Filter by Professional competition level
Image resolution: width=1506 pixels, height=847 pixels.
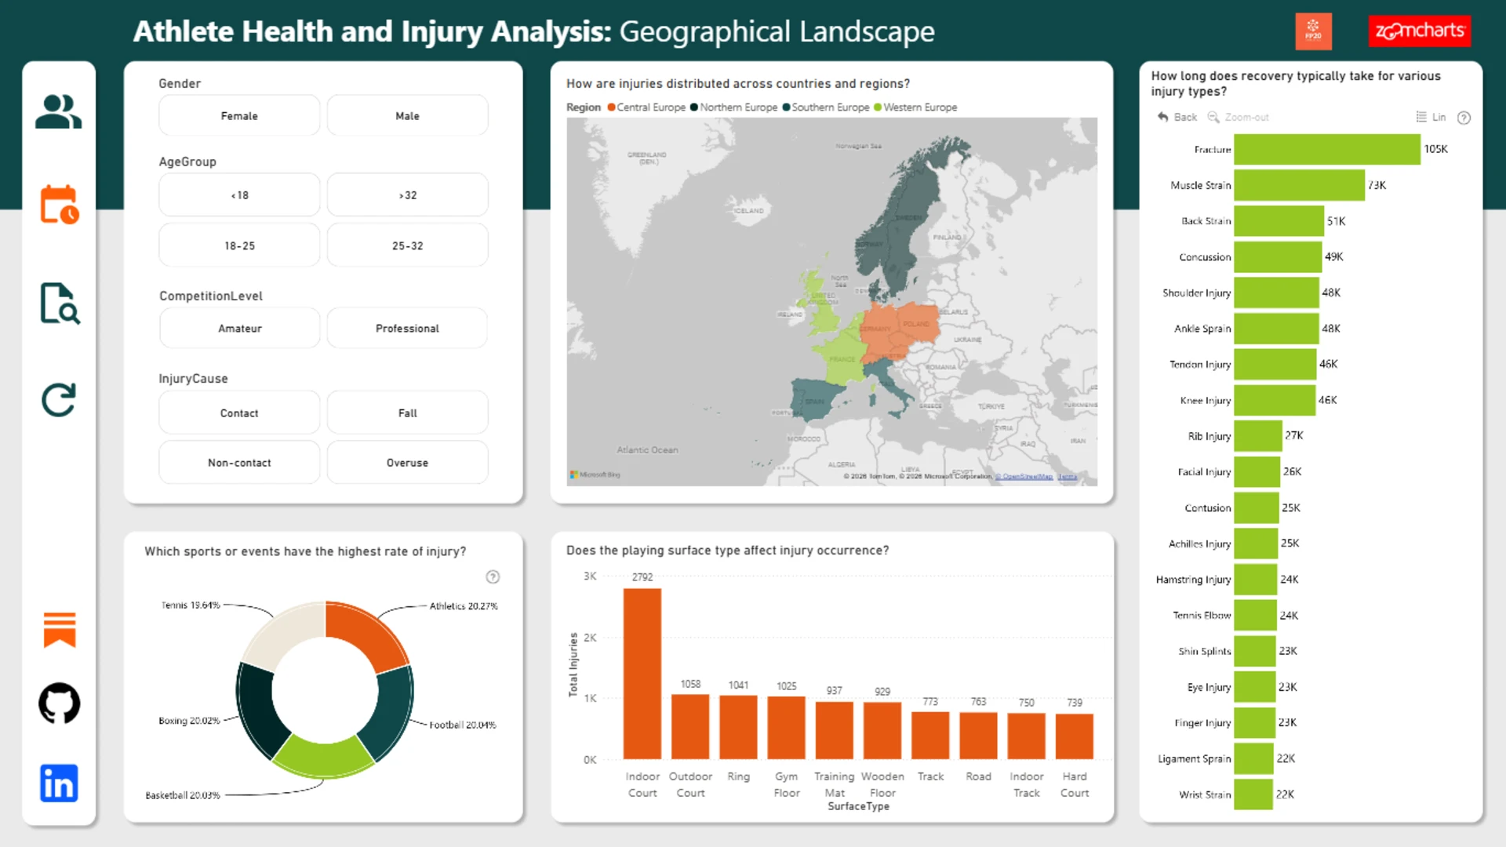(407, 328)
